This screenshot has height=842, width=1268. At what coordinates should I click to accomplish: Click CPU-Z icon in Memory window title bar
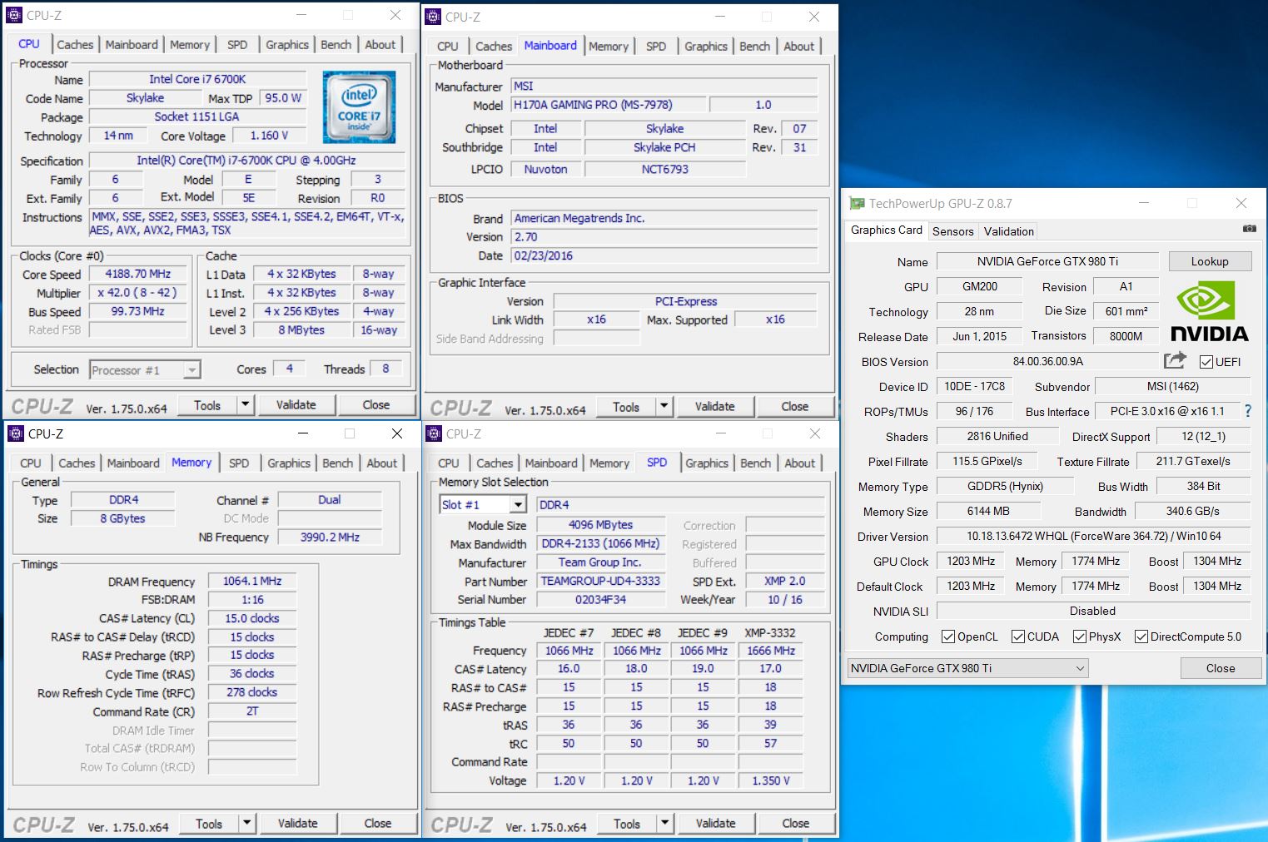pos(15,433)
